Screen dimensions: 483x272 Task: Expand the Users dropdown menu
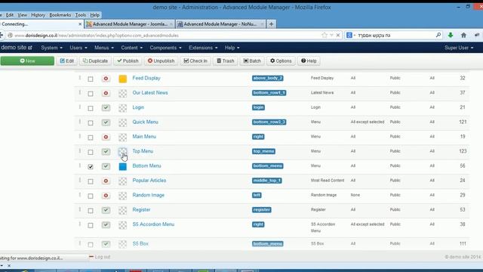(78, 48)
